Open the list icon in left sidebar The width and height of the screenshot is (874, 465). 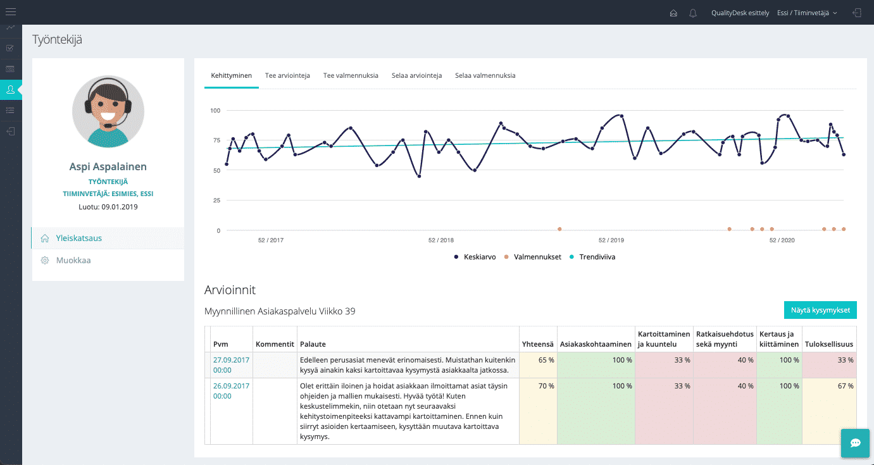(10, 110)
